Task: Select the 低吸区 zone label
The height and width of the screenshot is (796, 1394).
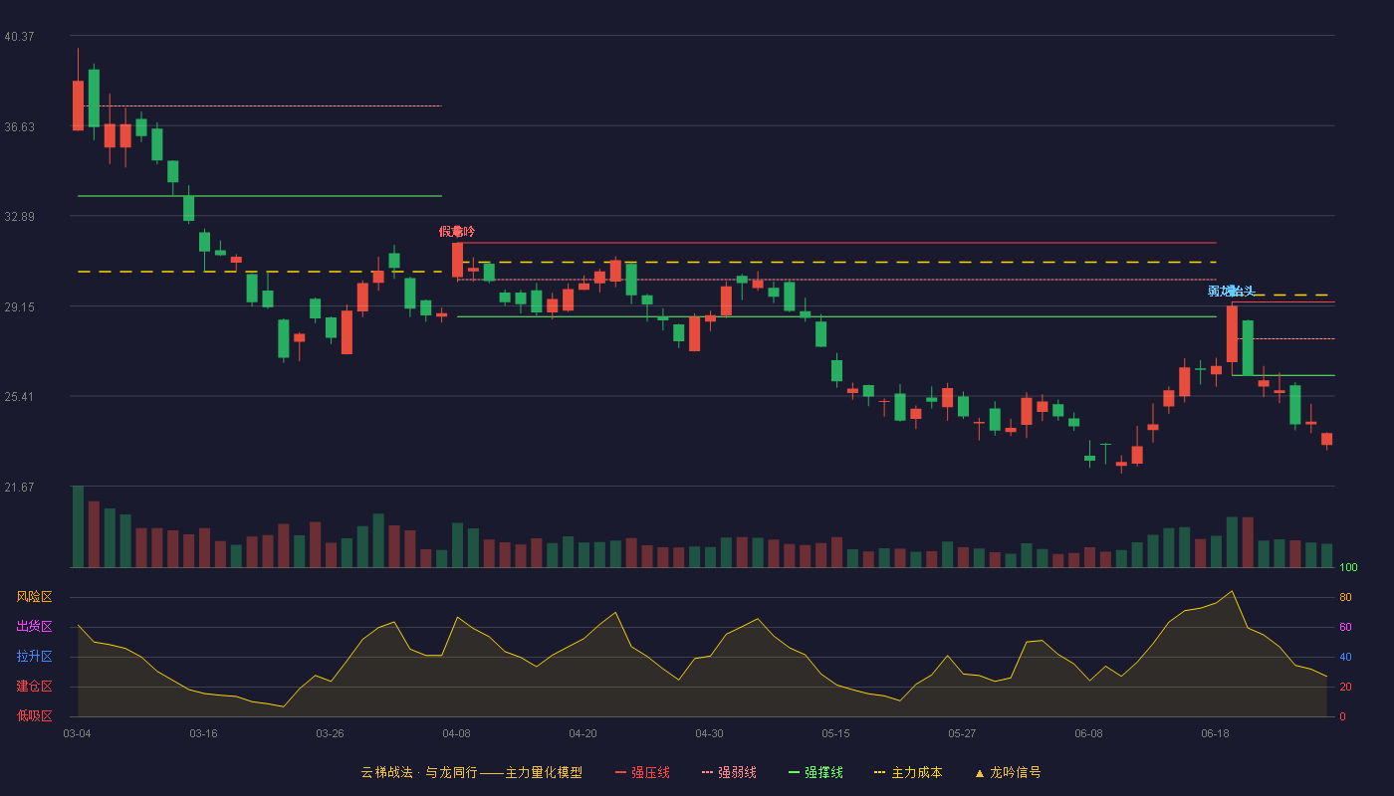Action: tap(34, 715)
